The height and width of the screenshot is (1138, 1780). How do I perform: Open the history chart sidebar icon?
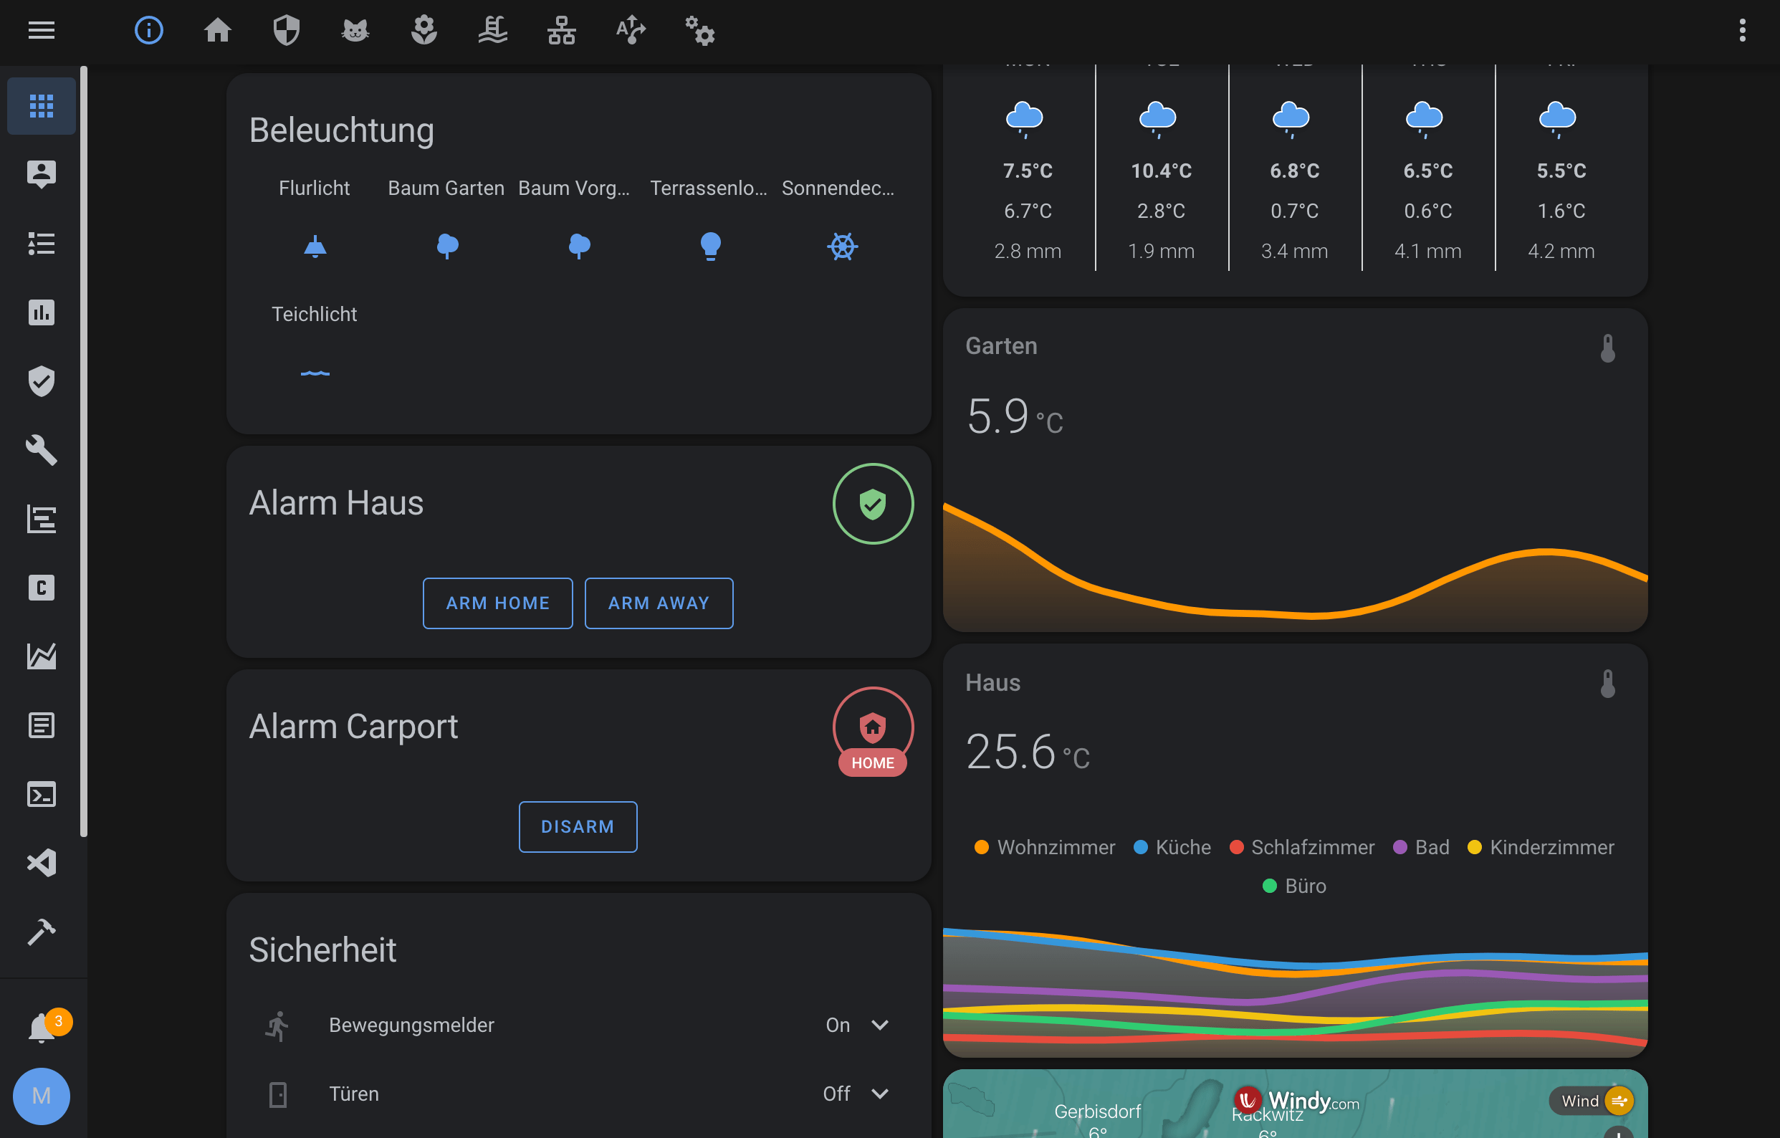coord(42,312)
